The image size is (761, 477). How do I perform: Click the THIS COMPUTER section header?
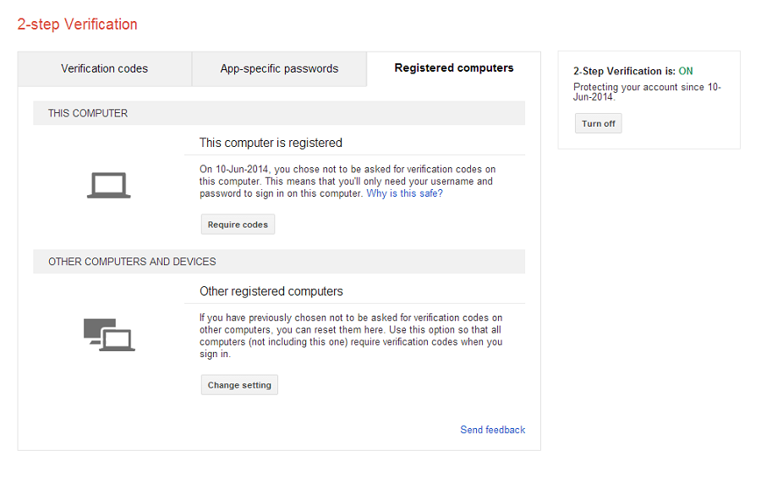click(x=279, y=113)
